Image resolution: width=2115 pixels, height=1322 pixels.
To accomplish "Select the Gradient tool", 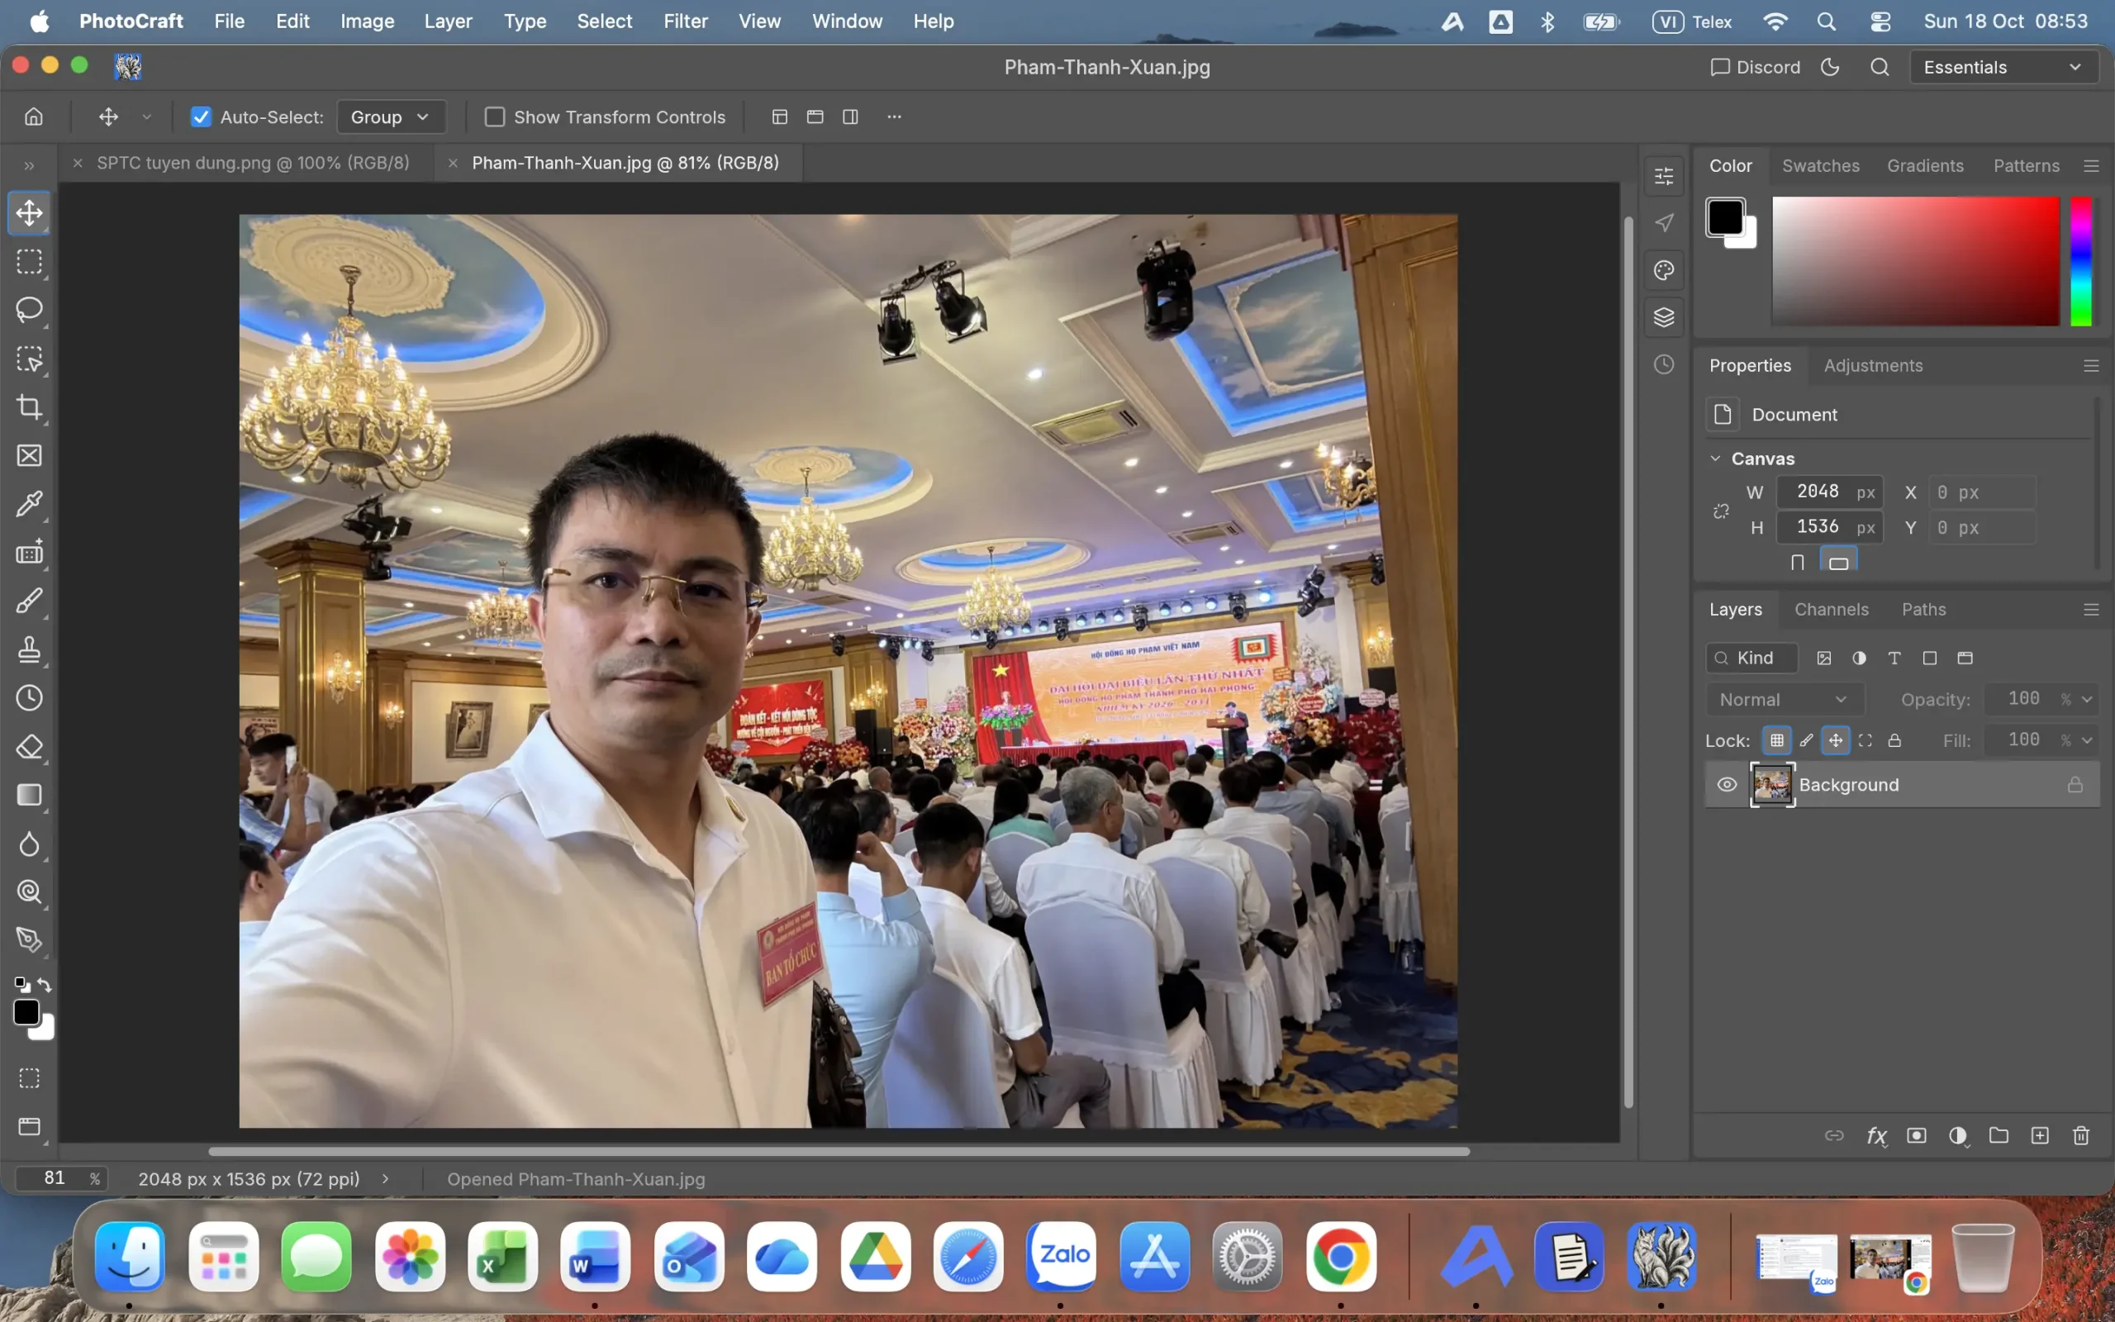I will click(30, 795).
